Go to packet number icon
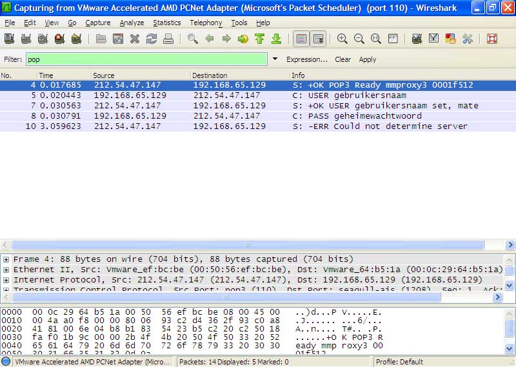The image size is (516, 367). (x=243, y=39)
